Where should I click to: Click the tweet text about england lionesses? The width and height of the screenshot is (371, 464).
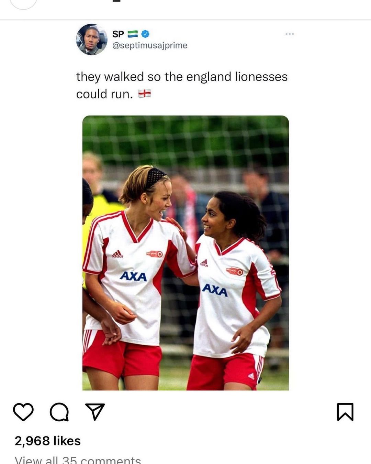pyautogui.click(x=182, y=85)
